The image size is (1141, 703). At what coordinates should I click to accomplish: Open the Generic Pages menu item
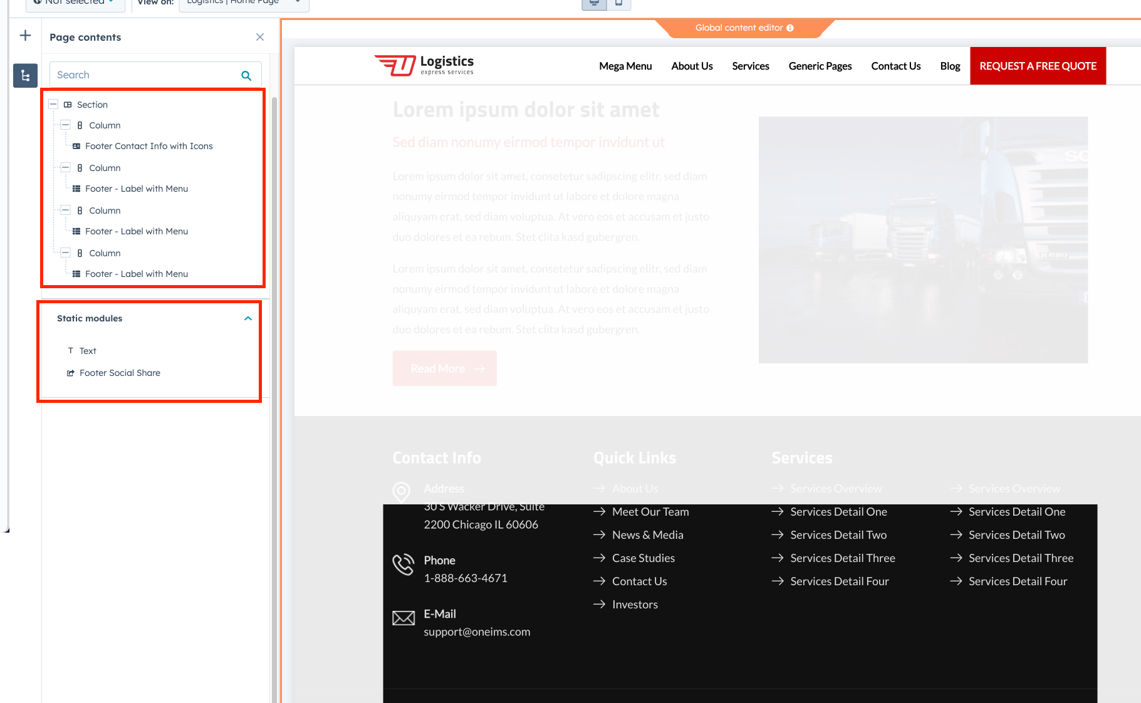pyautogui.click(x=820, y=66)
